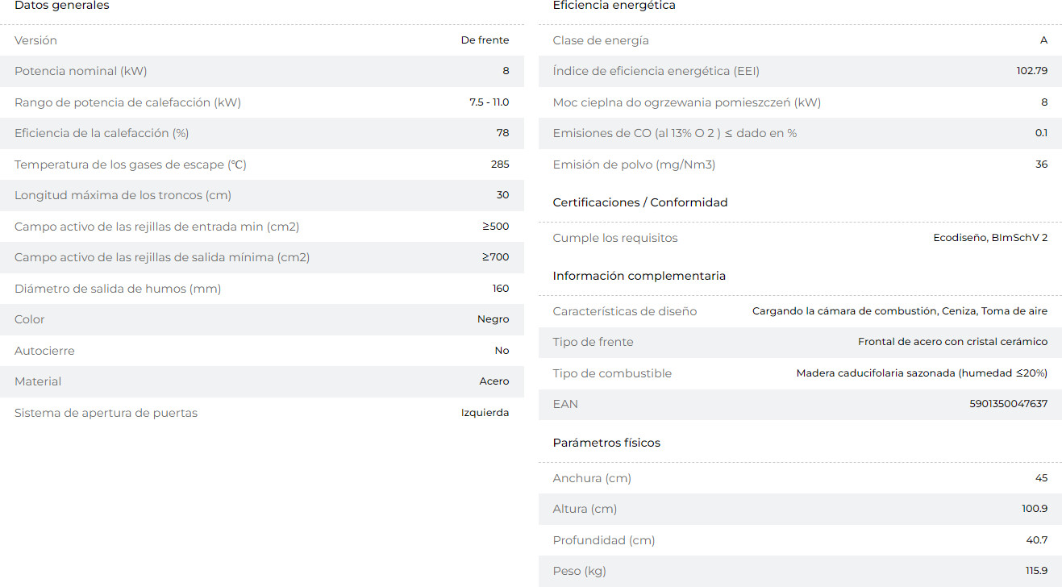Click the 'Diámetro de salida de humos (mm)' label
Screen dimensions: 1062x587
click(x=118, y=289)
